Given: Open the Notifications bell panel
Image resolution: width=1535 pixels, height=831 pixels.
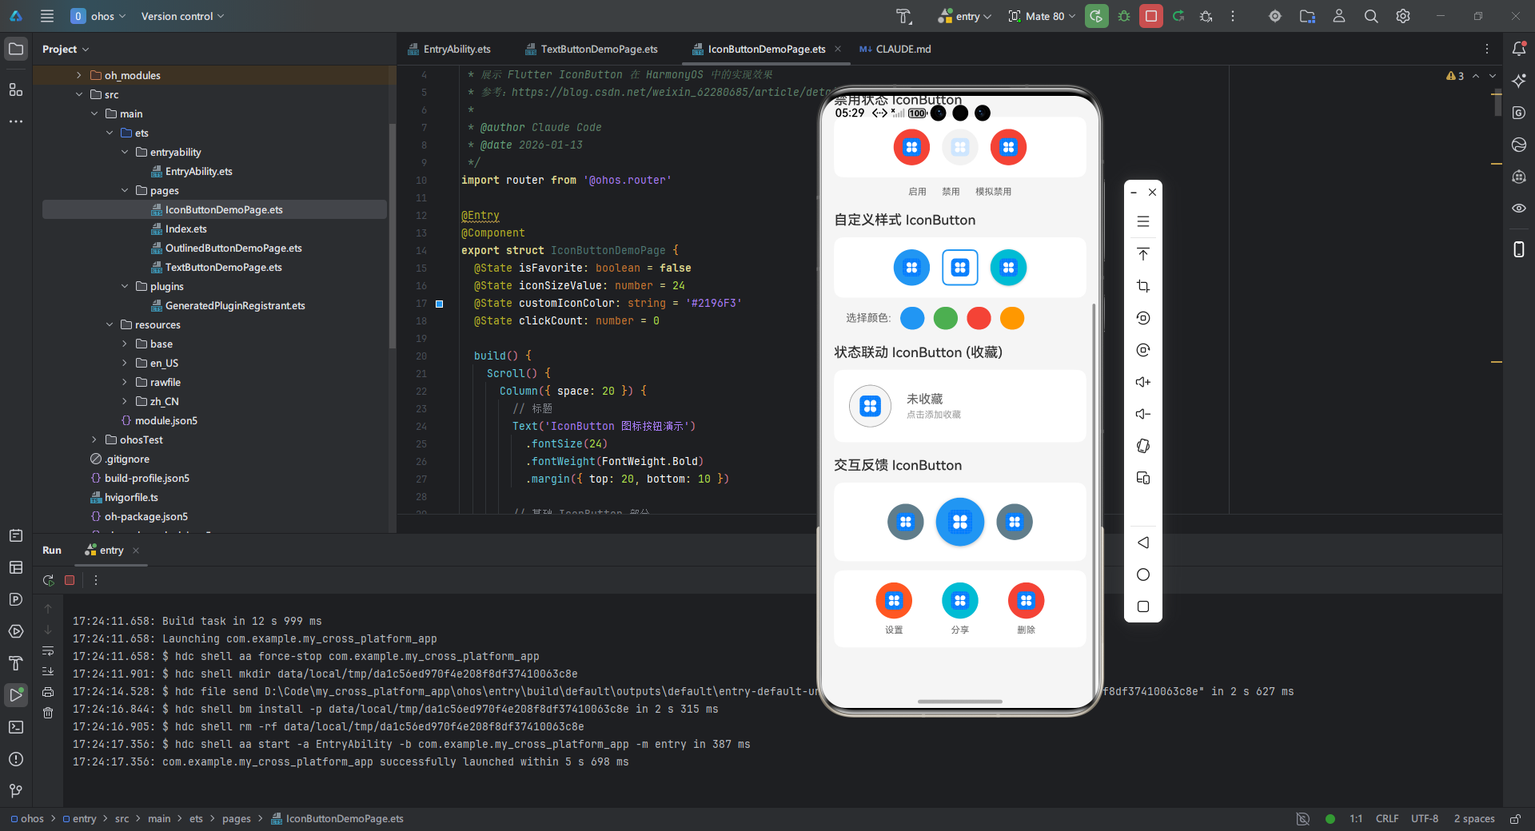Looking at the screenshot, I should click(1519, 49).
